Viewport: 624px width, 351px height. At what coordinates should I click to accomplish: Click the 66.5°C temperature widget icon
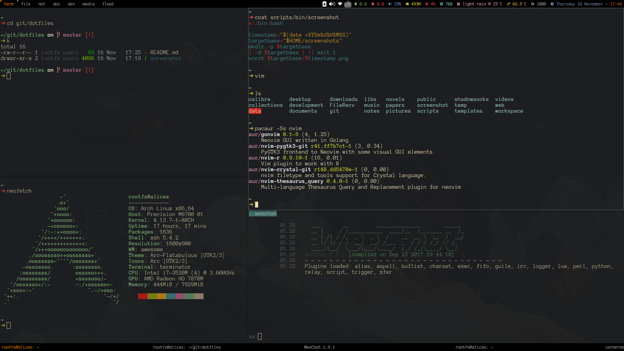(x=509, y=4)
